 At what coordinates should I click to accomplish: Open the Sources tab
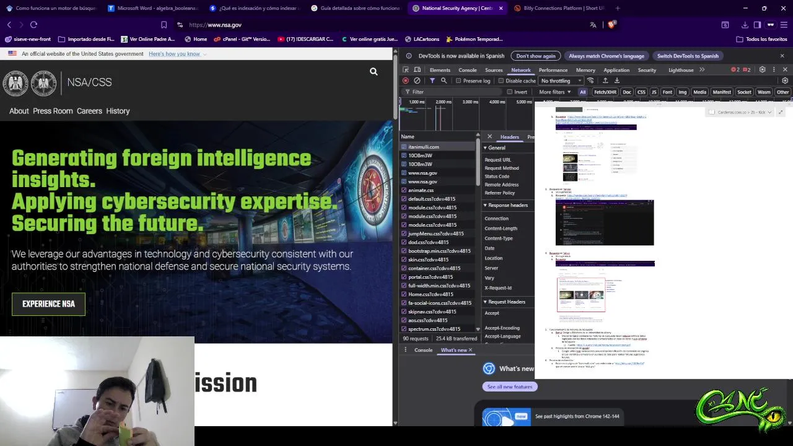coord(494,70)
